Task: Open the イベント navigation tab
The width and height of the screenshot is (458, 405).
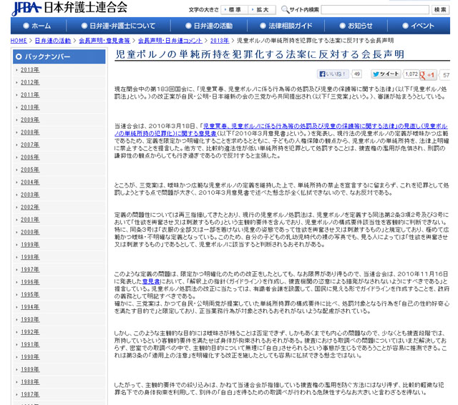Action: 419,26
